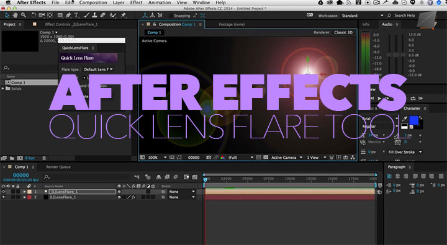Take a snapshot with camera icon
The width and height of the screenshot is (447, 245).
(209, 158)
